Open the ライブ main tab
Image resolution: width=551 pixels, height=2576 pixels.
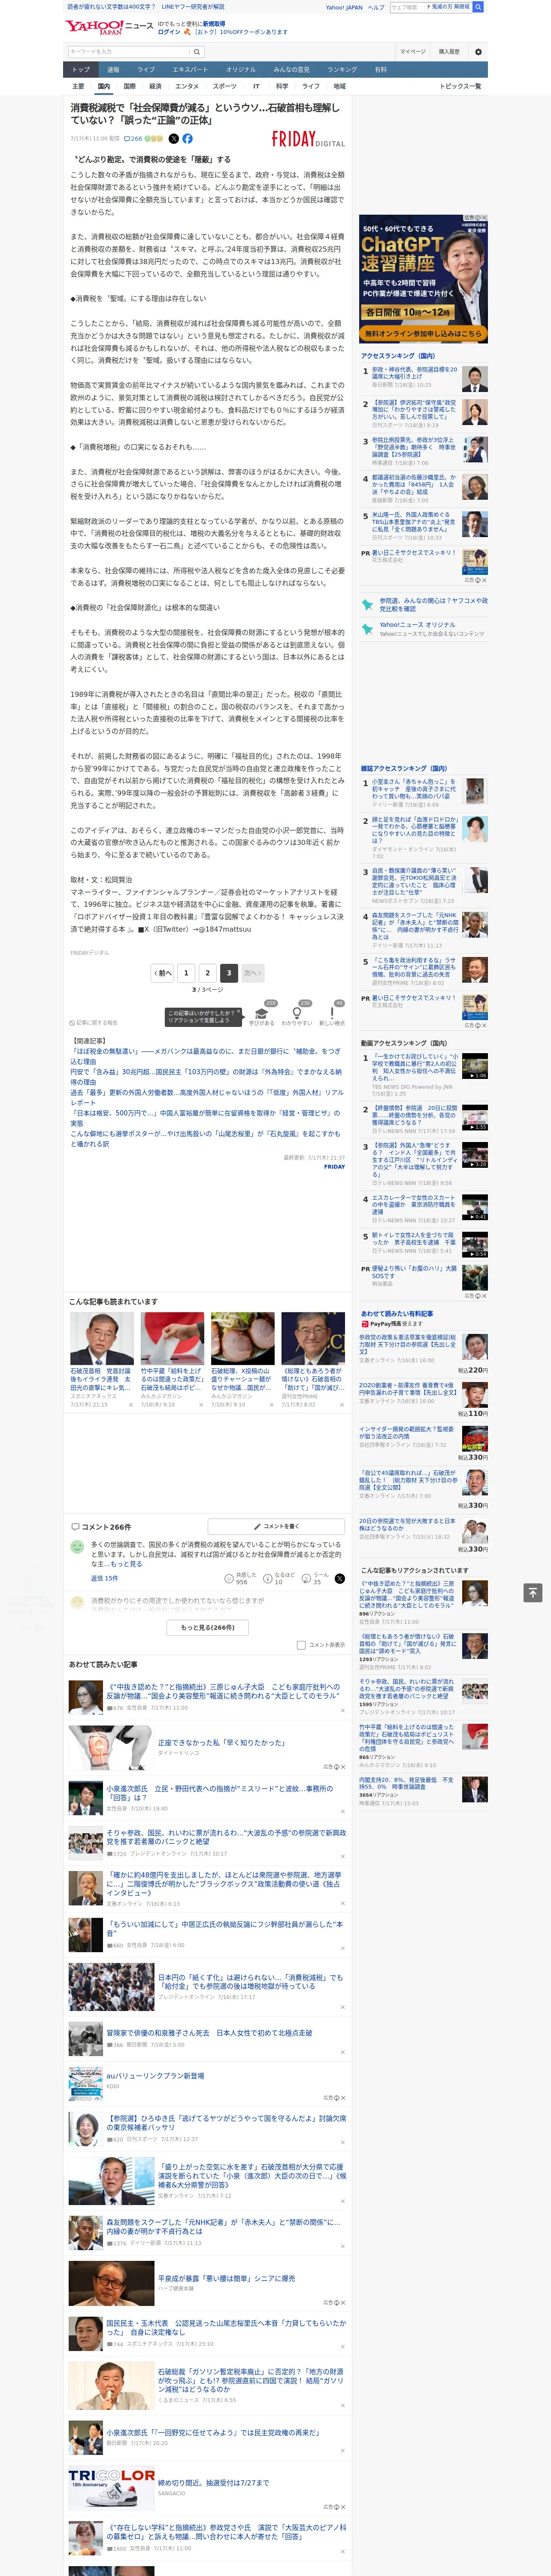(146, 70)
